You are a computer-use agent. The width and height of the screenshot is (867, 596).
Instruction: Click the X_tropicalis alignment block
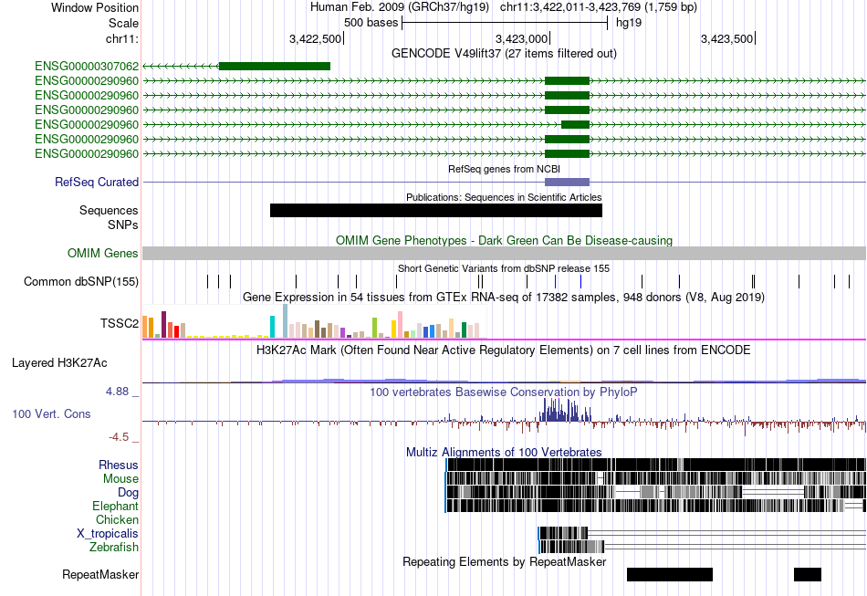click(563, 533)
